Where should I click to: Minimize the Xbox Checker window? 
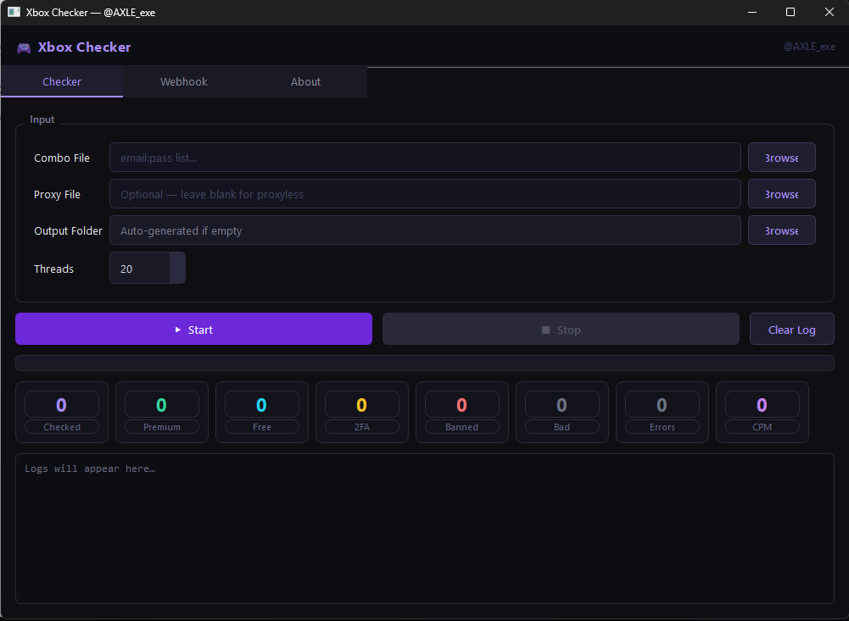(x=752, y=12)
